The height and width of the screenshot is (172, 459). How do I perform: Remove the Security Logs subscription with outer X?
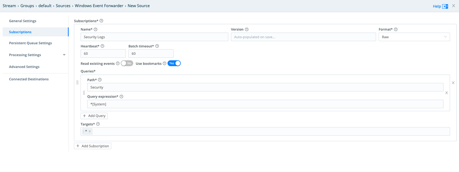[x=453, y=82]
